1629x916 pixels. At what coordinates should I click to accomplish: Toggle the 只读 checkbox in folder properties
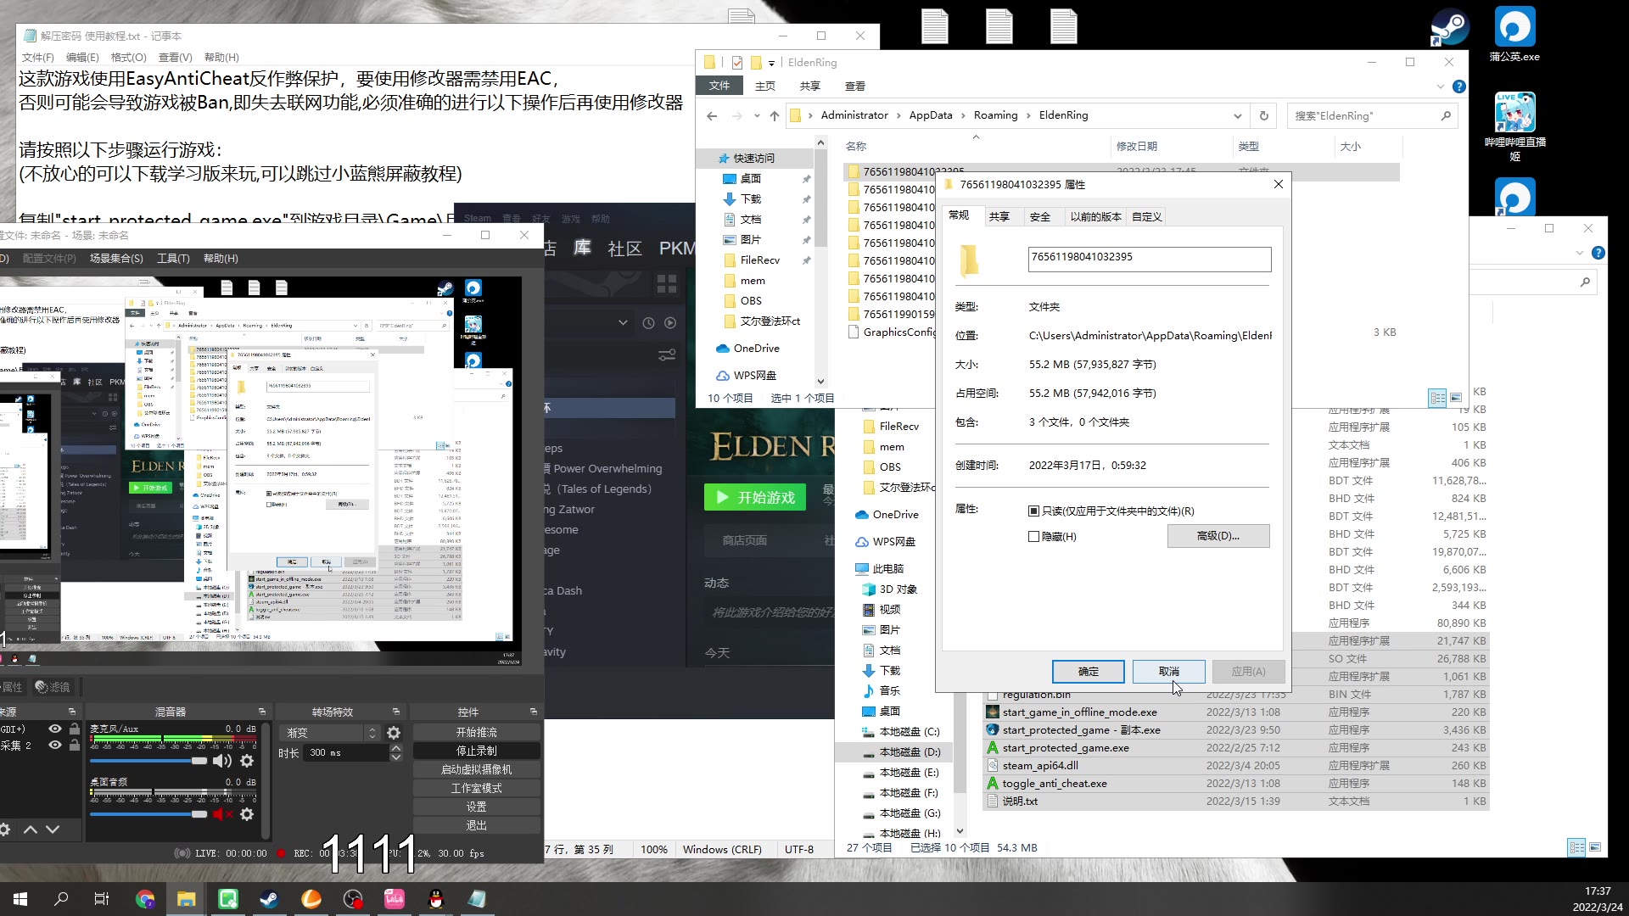(1033, 510)
